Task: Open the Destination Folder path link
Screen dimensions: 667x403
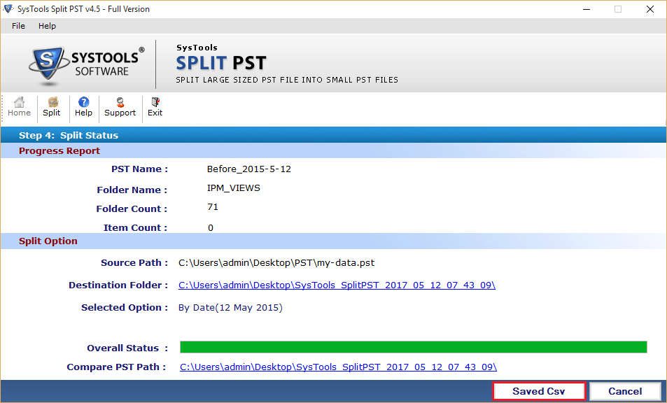Action: 337,285
